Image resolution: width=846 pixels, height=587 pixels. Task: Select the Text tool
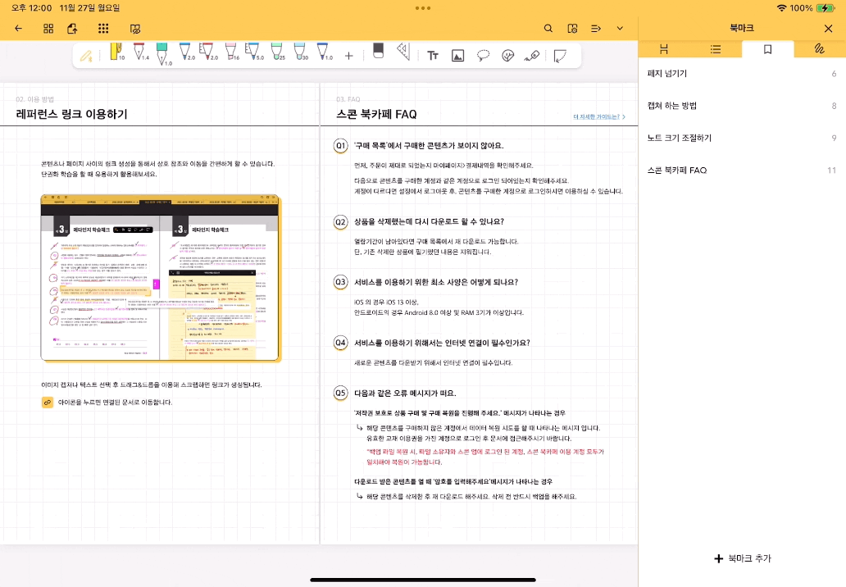tap(433, 56)
